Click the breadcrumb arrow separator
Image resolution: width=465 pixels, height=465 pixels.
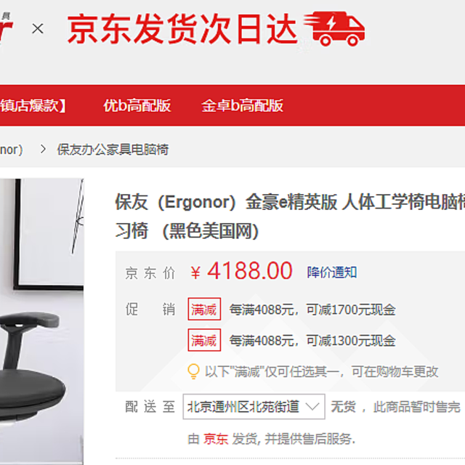(43, 149)
